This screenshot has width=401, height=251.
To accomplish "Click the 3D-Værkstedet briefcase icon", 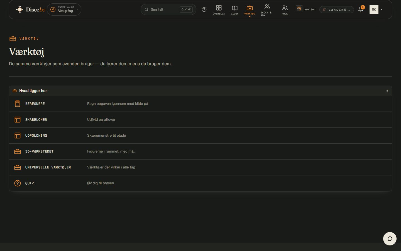I will pyautogui.click(x=18, y=151).
